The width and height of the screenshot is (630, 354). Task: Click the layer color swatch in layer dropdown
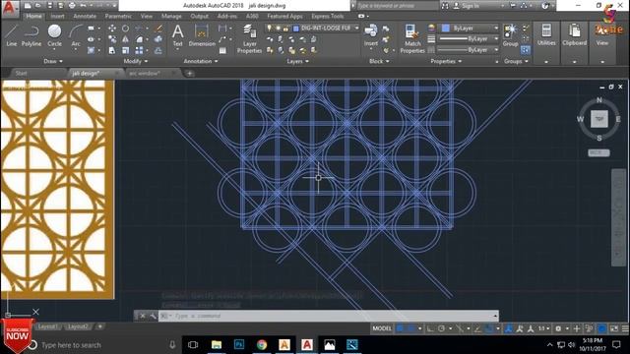[x=296, y=29]
